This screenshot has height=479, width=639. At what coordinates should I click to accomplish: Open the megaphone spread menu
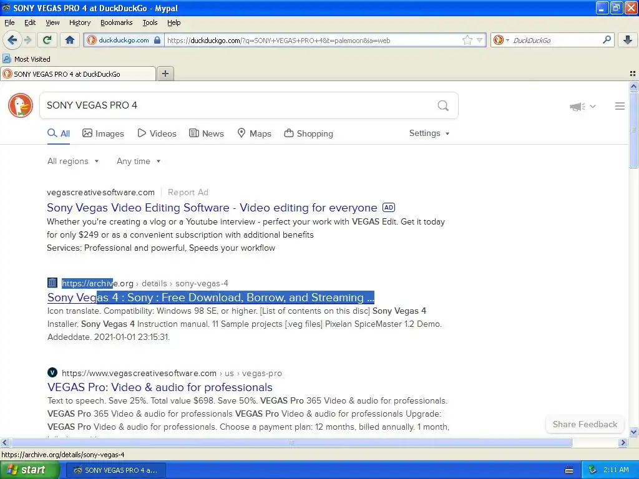pyautogui.click(x=583, y=106)
